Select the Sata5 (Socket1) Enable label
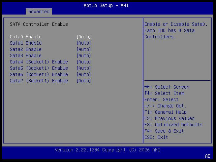The width and height of the screenshot is (216, 162). point(39,68)
